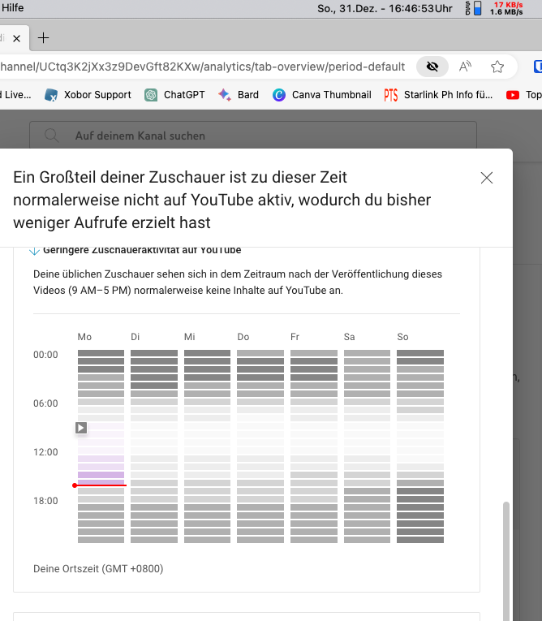Click the YouTube bookmark icon
The height and width of the screenshot is (621, 542).
pyautogui.click(x=513, y=95)
